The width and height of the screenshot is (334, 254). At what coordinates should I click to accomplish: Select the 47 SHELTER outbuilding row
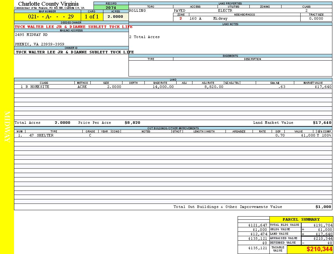(41, 135)
